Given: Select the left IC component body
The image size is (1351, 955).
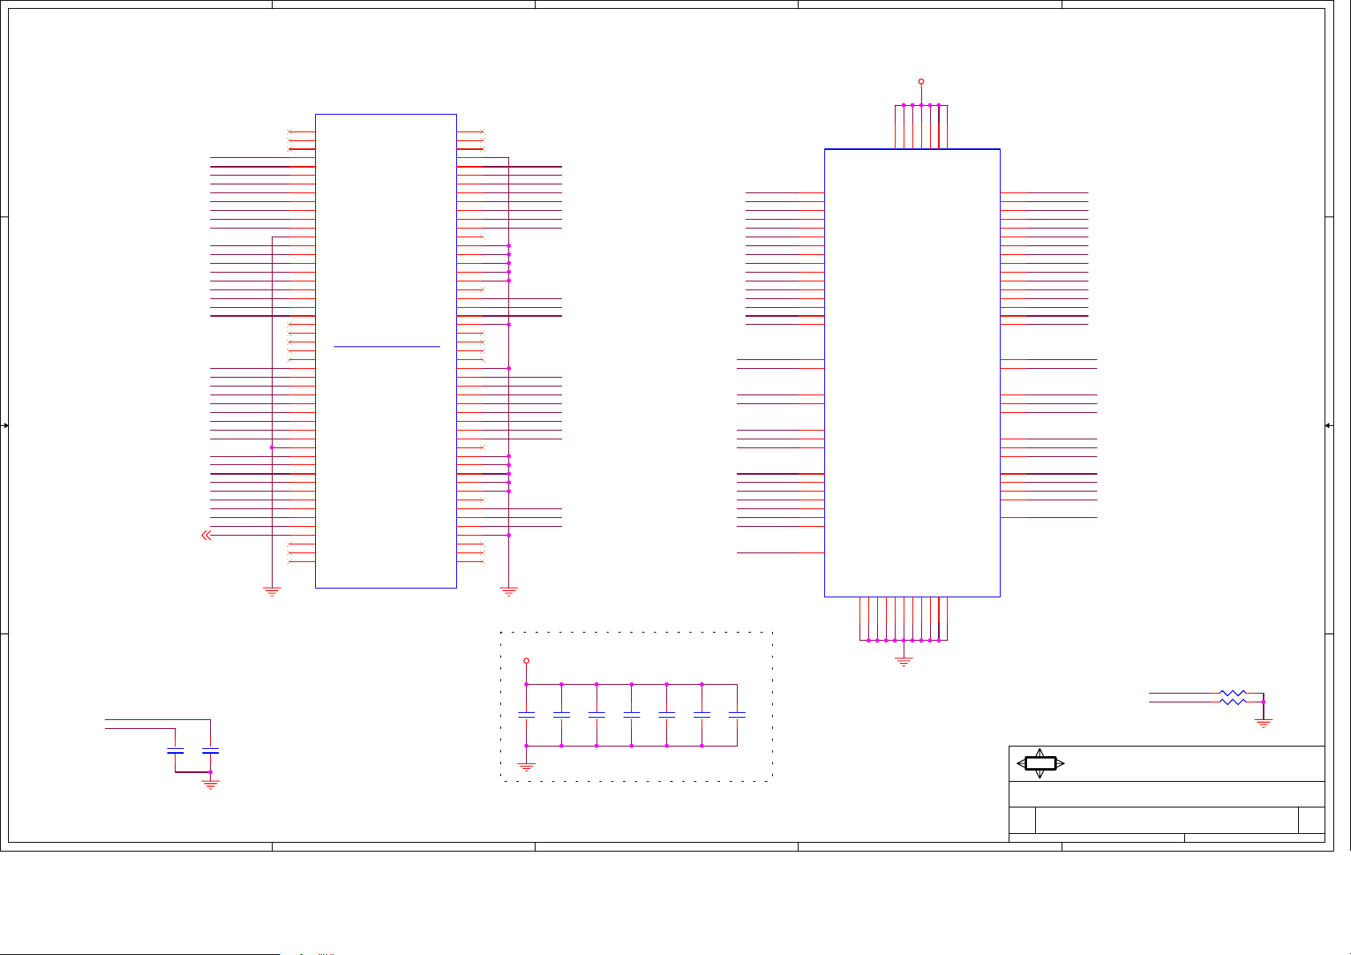Looking at the screenshot, I should tap(386, 351).
